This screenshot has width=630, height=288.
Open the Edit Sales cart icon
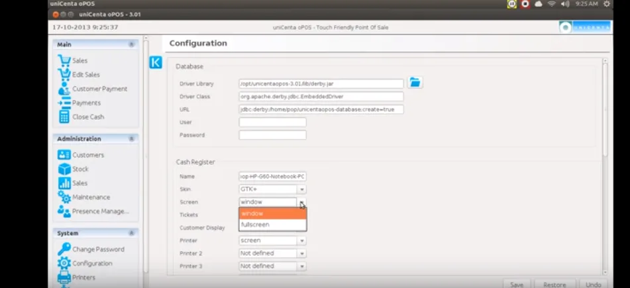point(64,75)
